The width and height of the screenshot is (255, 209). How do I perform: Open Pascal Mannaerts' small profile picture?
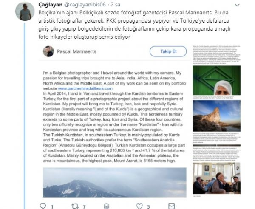coord(48,51)
